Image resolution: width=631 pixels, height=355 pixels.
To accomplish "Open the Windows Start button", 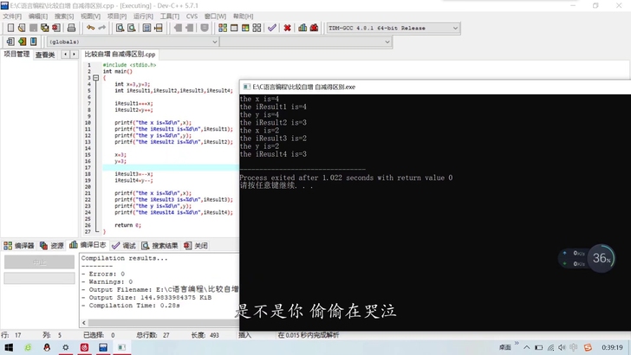I will point(9,347).
